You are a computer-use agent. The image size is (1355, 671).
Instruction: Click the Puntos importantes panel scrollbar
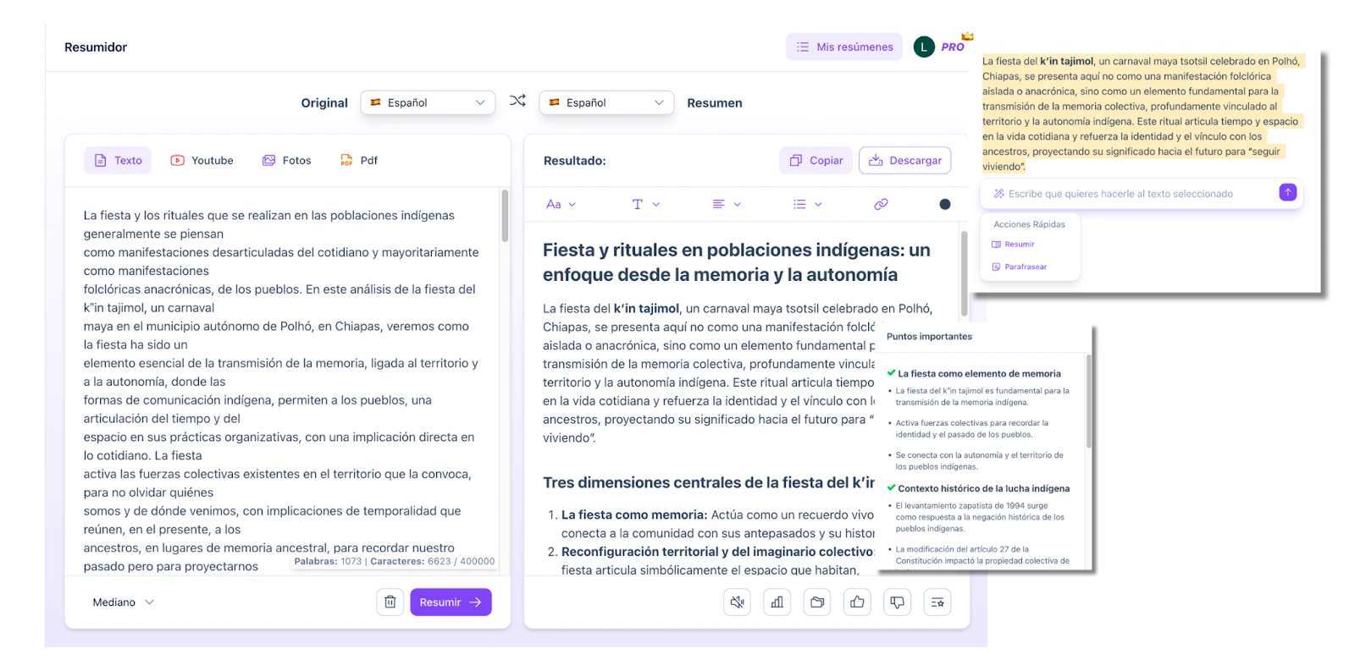tap(1089, 402)
